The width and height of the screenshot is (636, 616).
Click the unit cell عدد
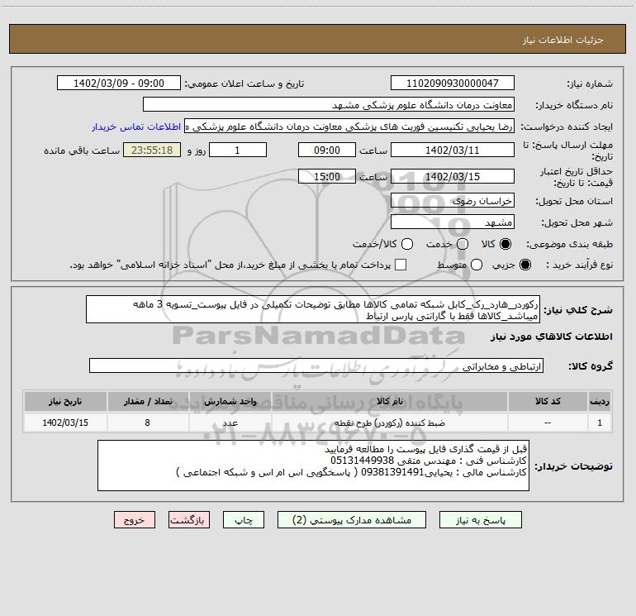(230, 423)
